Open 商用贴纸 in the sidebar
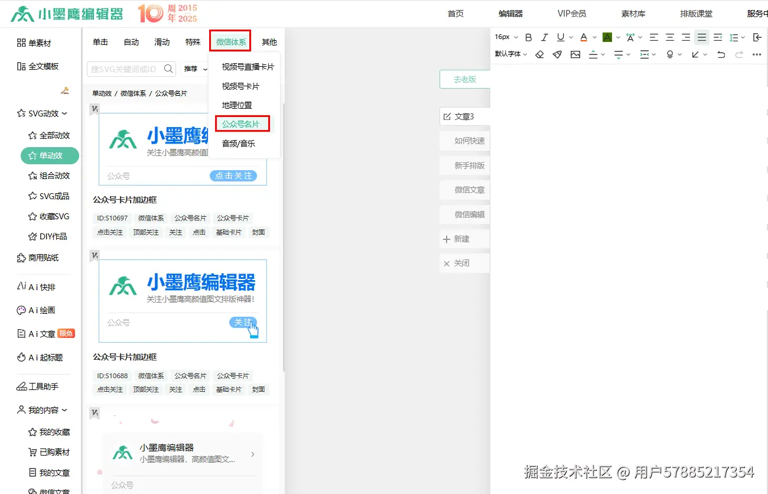Viewport: 768px width, 494px height. tap(38, 258)
